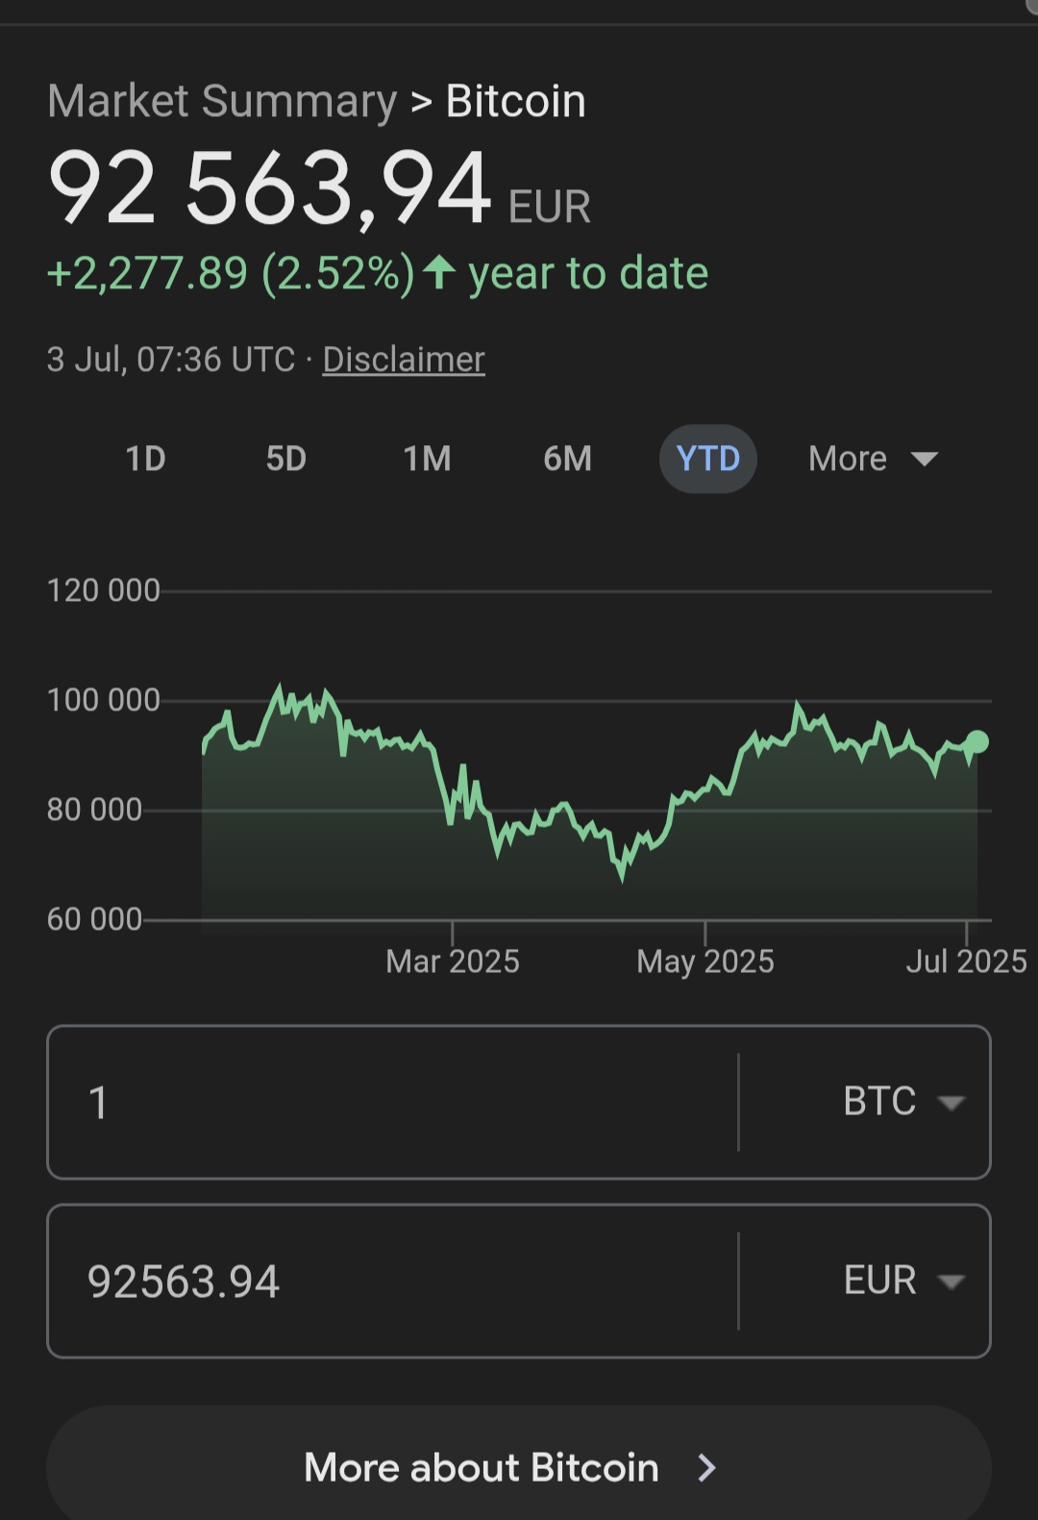The image size is (1038, 1520).
Task: Open the BTC currency dropdown
Action: (x=903, y=1102)
